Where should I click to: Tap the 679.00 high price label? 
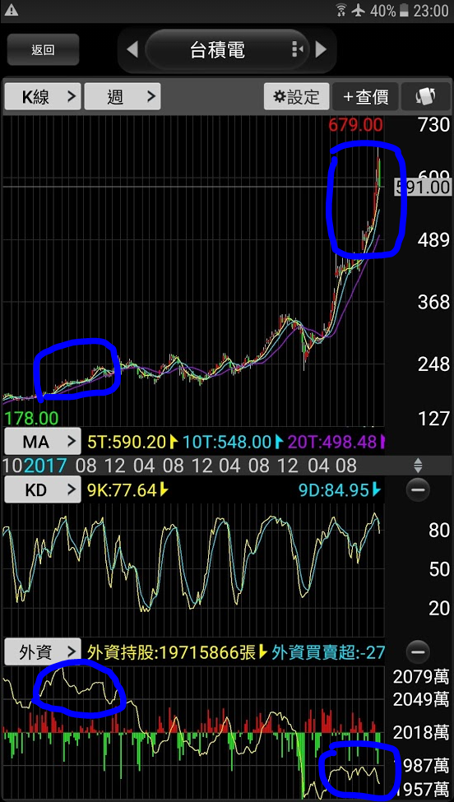pos(355,124)
